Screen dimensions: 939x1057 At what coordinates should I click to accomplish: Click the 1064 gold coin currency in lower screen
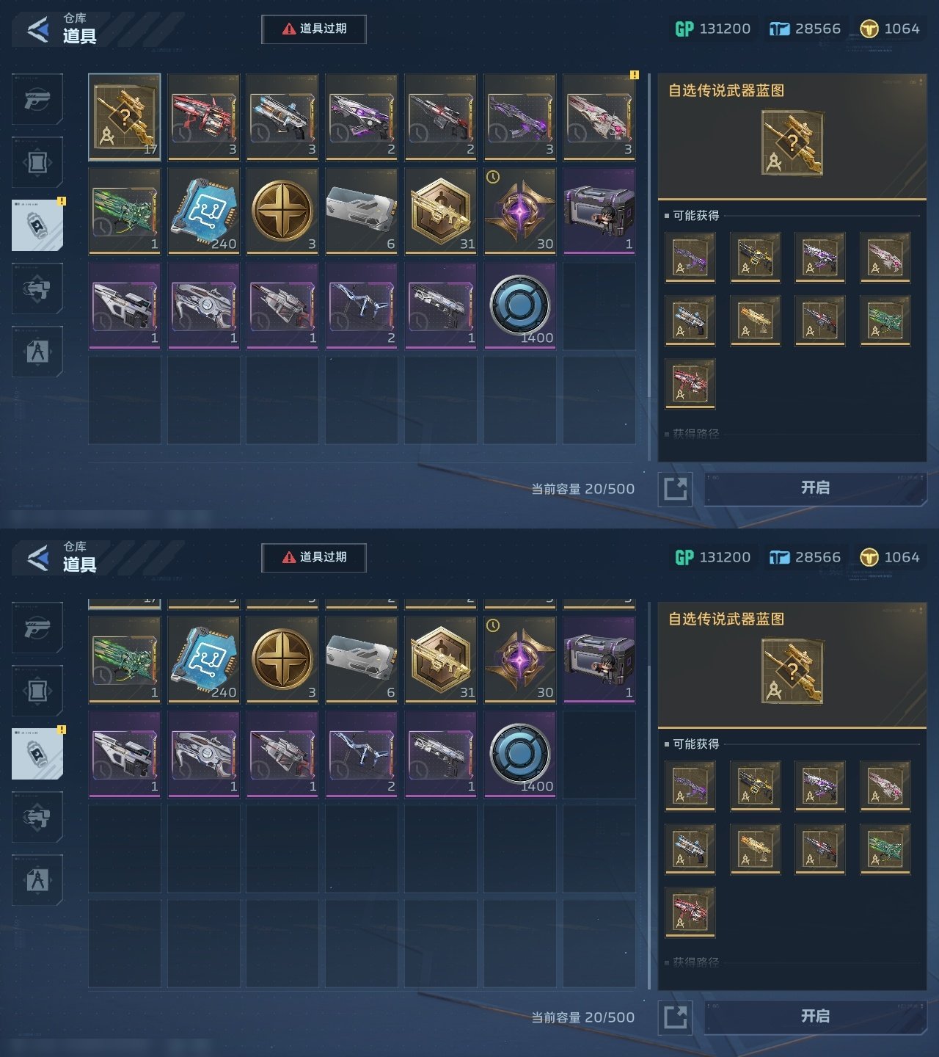pyautogui.click(x=889, y=557)
